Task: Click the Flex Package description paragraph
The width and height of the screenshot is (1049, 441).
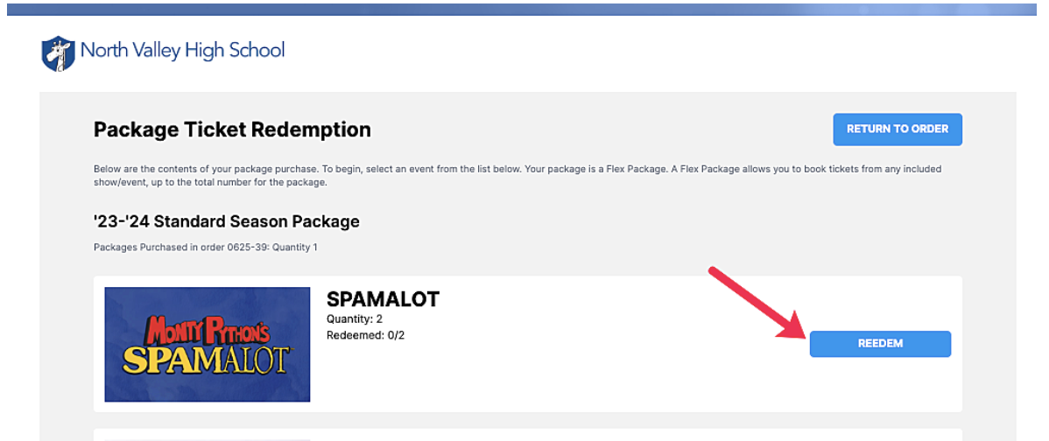Action: (517, 176)
